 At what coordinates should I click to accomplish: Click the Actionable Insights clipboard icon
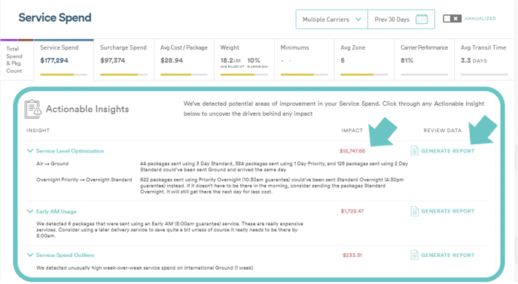point(33,109)
